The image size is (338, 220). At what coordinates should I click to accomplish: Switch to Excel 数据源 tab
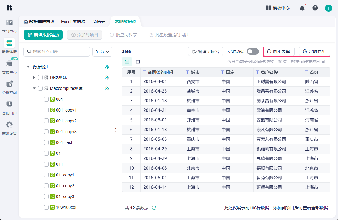click(73, 22)
